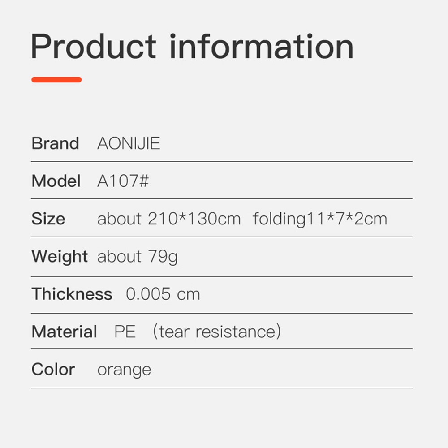Viewport: 448px width, 448px height.
Task: Click the Color label
Action: (x=53, y=370)
